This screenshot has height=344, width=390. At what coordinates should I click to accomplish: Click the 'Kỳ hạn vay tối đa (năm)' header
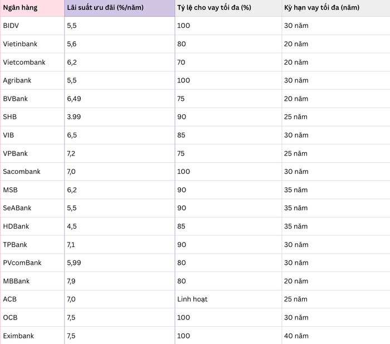[336, 8]
